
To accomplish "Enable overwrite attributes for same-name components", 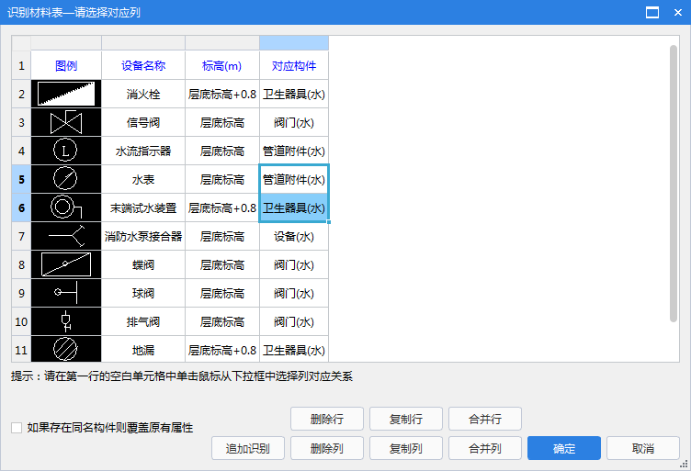I will pos(17,427).
